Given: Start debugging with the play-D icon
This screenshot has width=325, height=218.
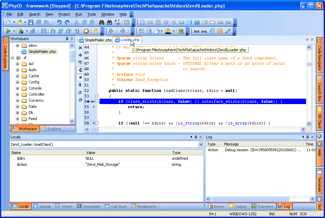Looking at the screenshot, I should point(21,31).
